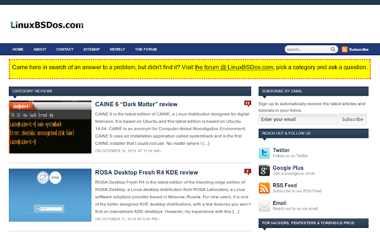Focus the search box in the navbar
380x232 pixels.
(x=308, y=49)
